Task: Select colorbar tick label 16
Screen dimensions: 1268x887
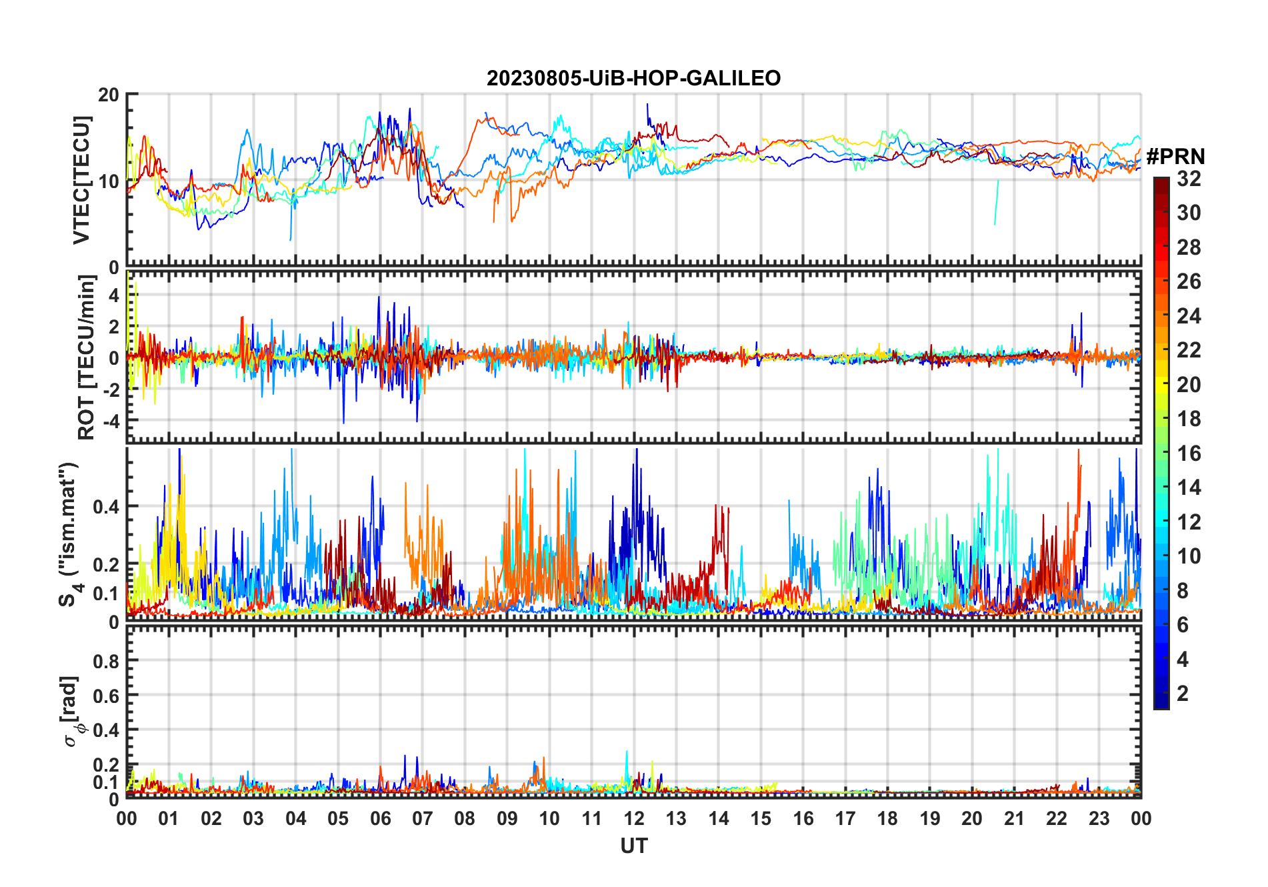Action: tap(1189, 454)
